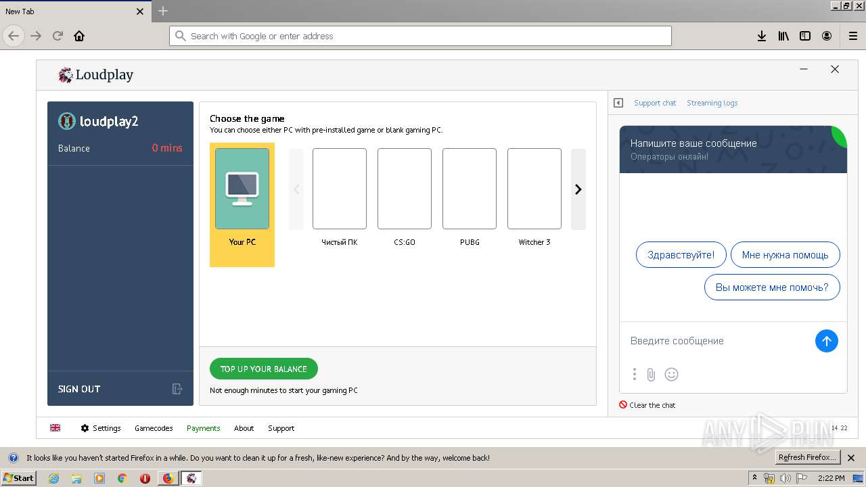The height and width of the screenshot is (487, 866).
Task: Close the New Tab tab
Action: pyautogui.click(x=140, y=11)
